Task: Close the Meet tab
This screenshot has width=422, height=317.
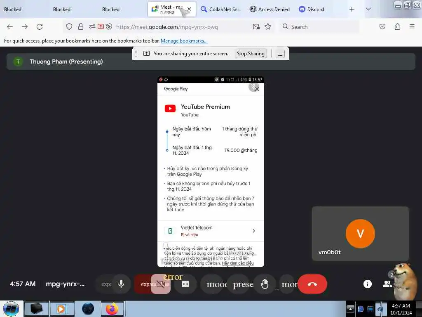Action: click(189, 9)
